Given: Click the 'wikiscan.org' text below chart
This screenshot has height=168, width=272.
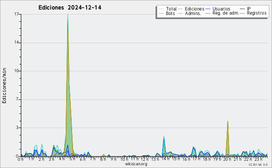Looking at the screenshot, I should point(136,164).
